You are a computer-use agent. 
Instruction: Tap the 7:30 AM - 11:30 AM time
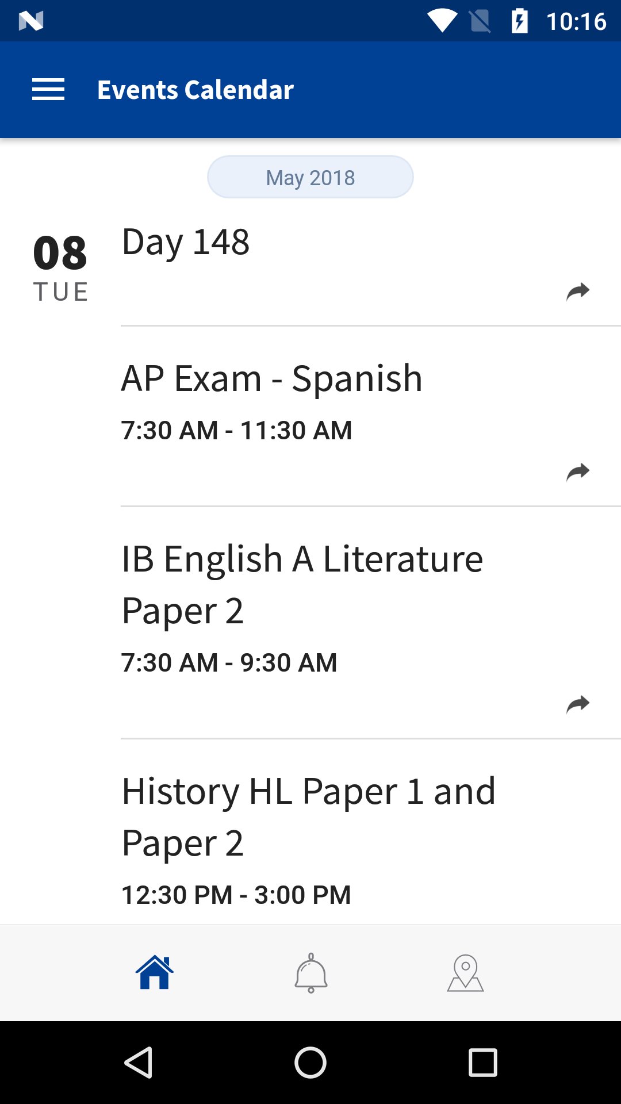[236, 430]
